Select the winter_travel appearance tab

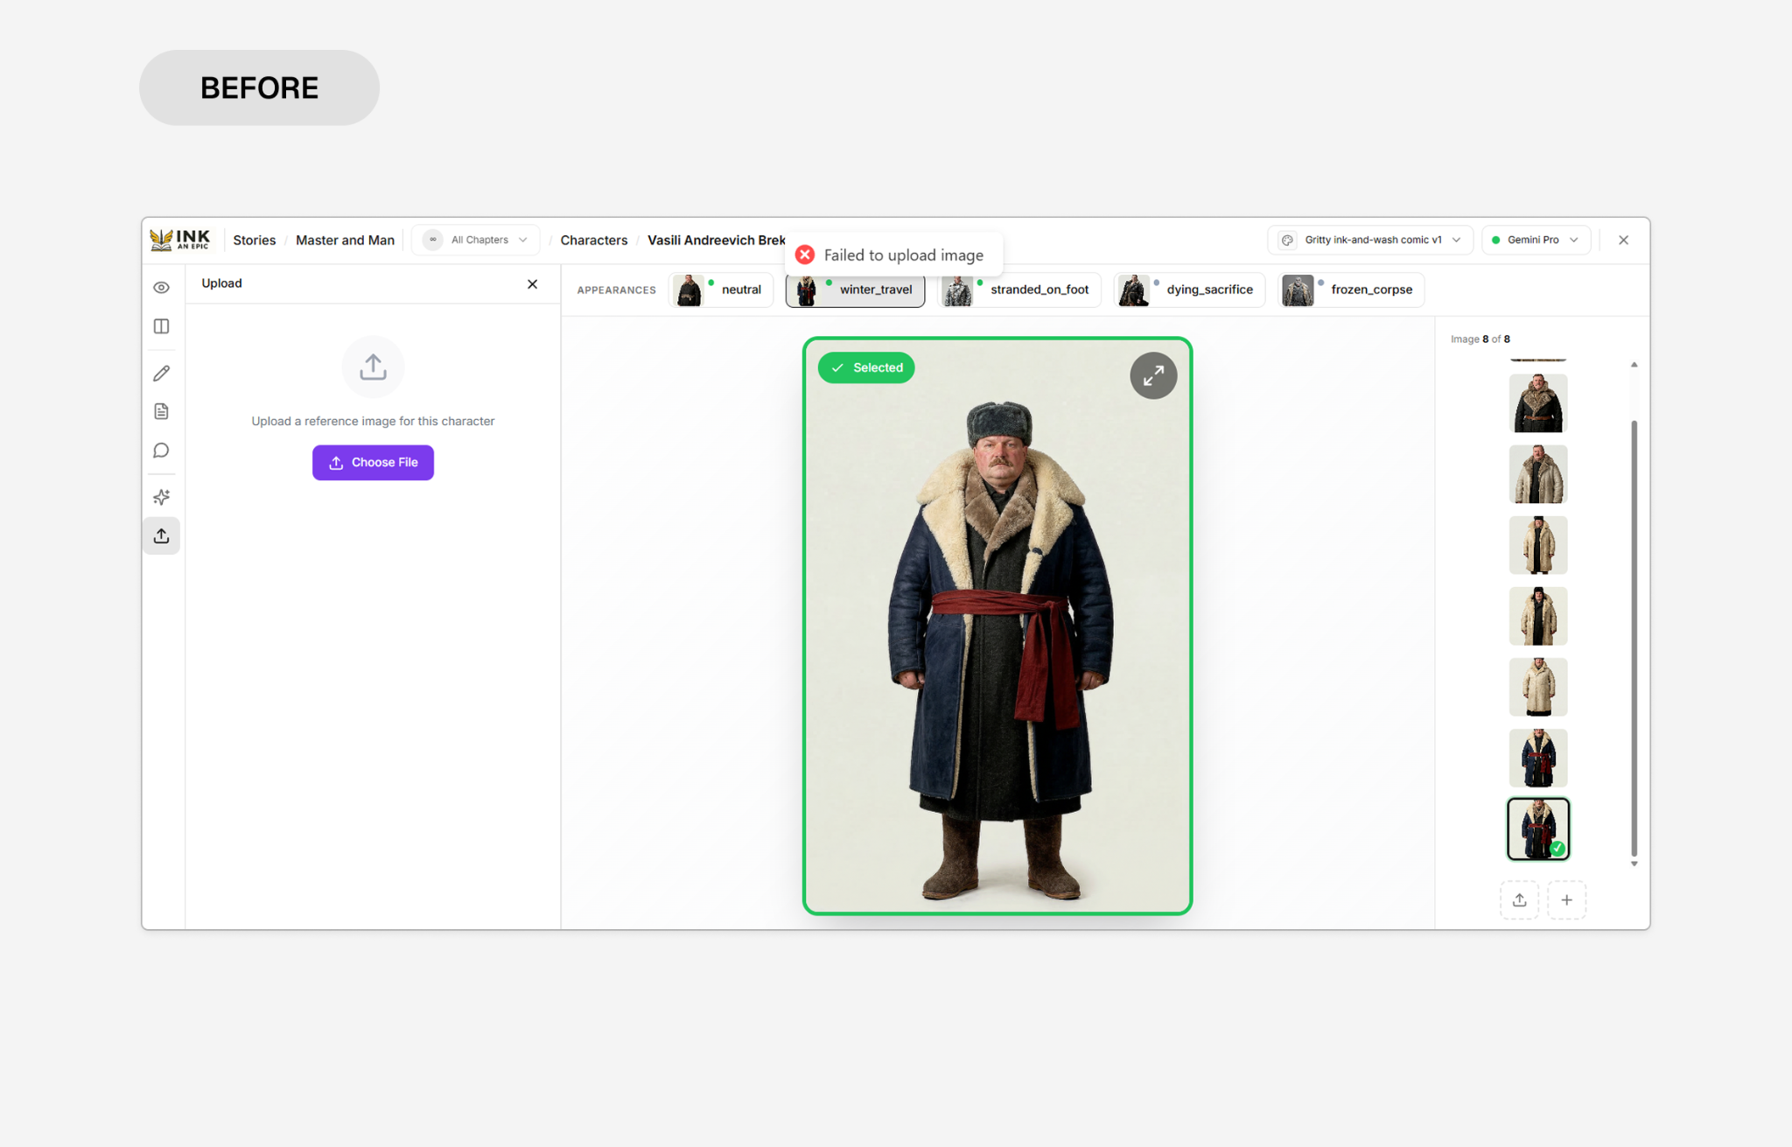coord(855,290)
